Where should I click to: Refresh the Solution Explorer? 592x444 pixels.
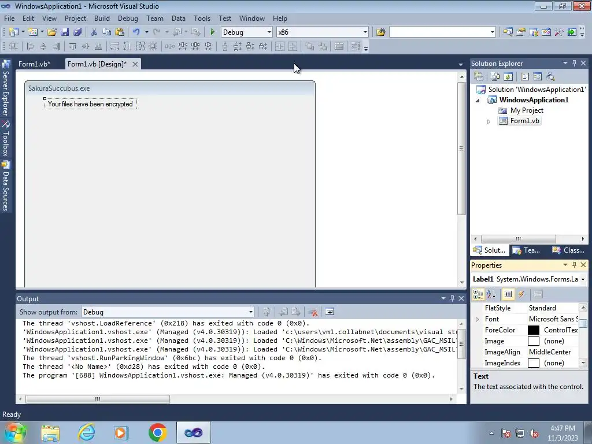pyautogui.click(x=508, y=77)
